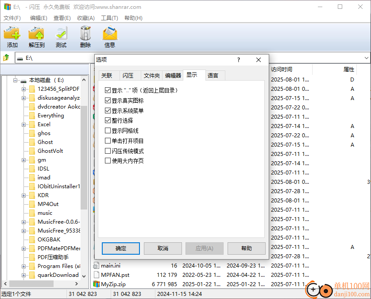Enable the 显示网格线 checkbox
This screenshot has height=299, width=371.
tap(108, 131)
